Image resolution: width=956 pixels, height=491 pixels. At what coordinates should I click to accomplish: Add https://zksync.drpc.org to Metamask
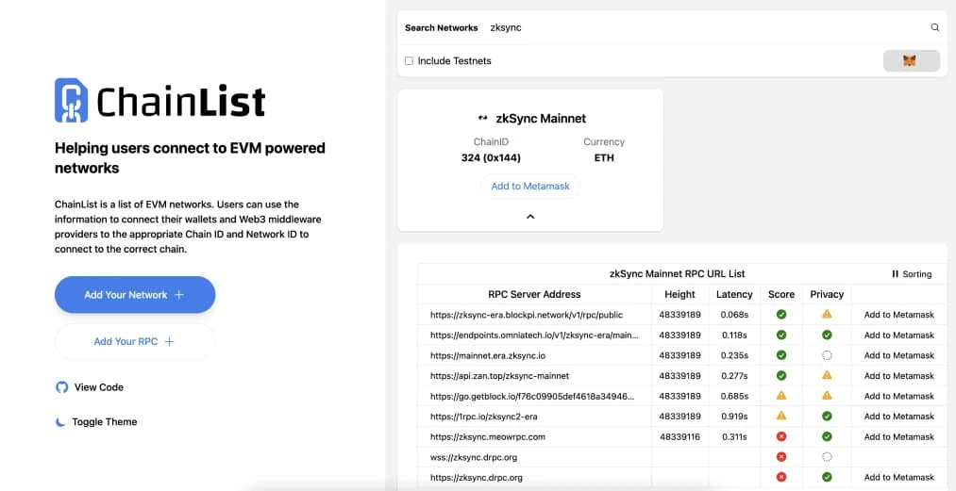click(x=898, y=478)
